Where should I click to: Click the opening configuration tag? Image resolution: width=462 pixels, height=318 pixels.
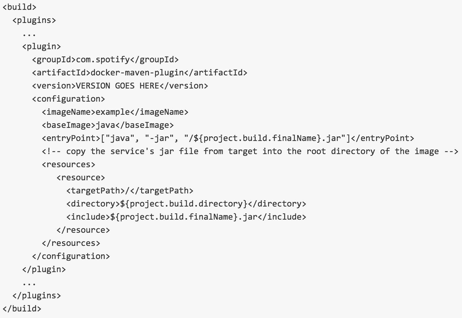tap(68, 99)
